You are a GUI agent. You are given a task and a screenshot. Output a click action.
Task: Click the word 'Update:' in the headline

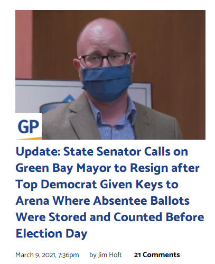tap(38, 152)
